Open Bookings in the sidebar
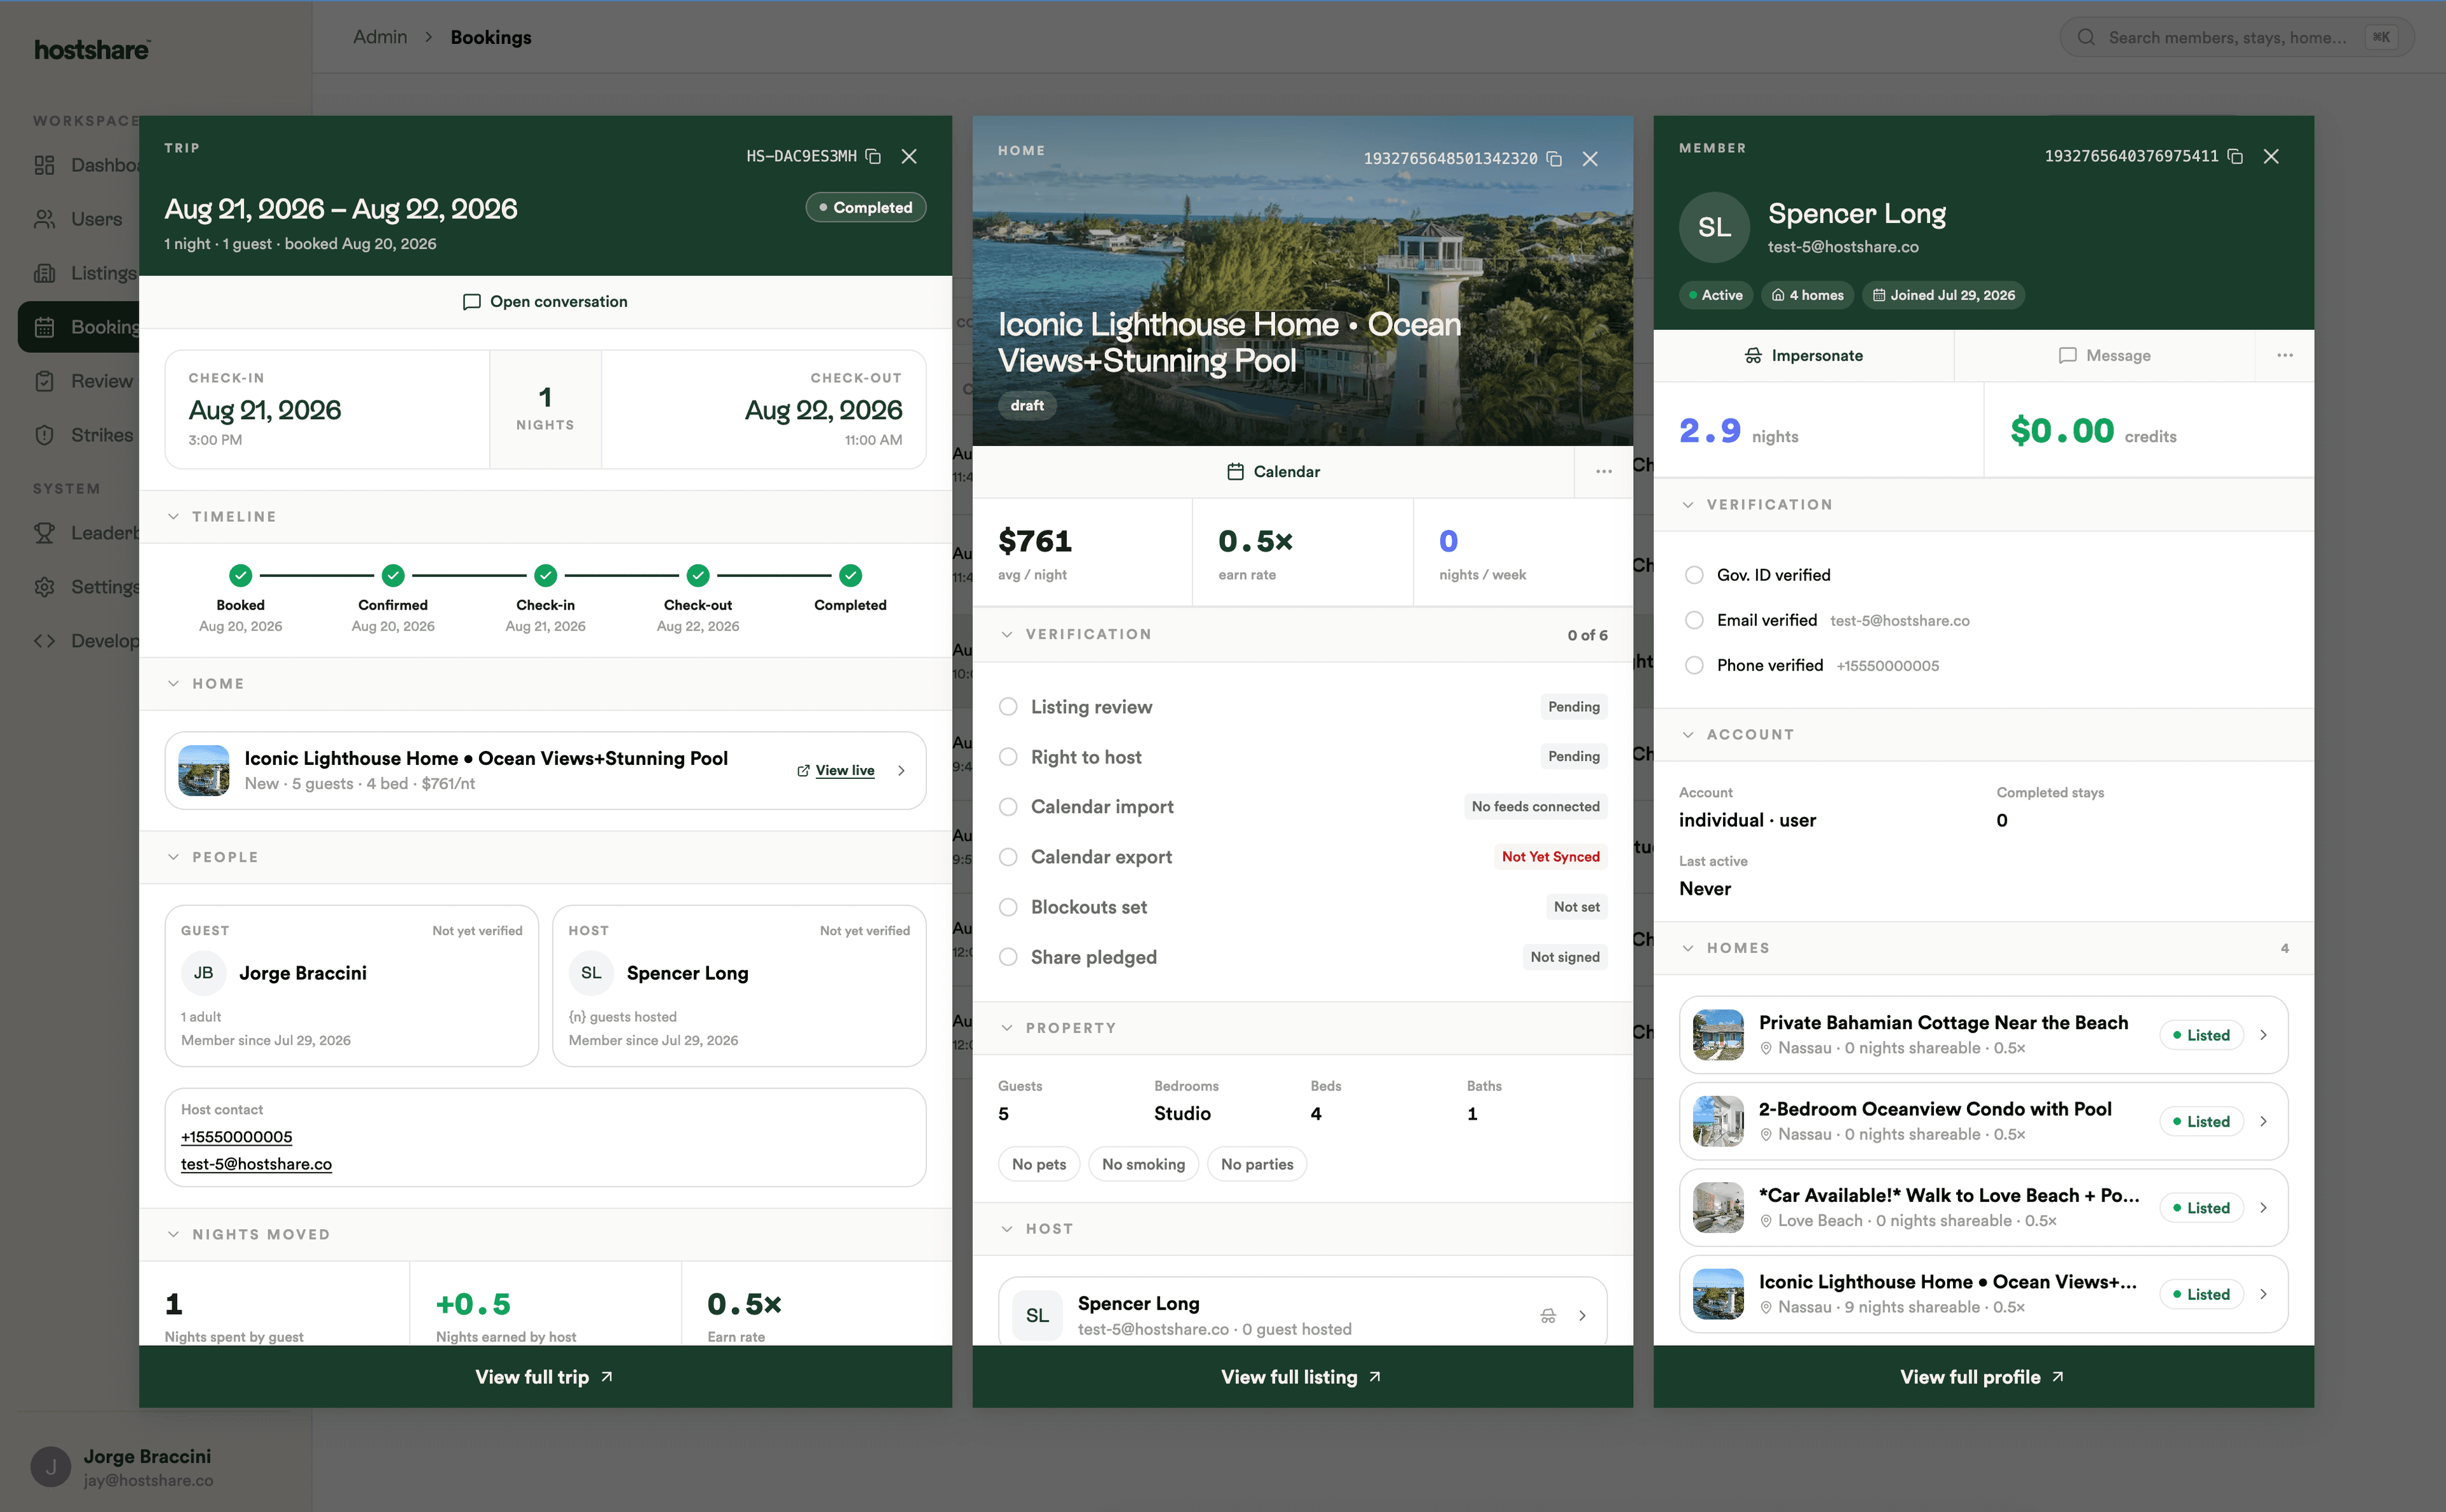The image size is (2446, 1512). point(80,327)
